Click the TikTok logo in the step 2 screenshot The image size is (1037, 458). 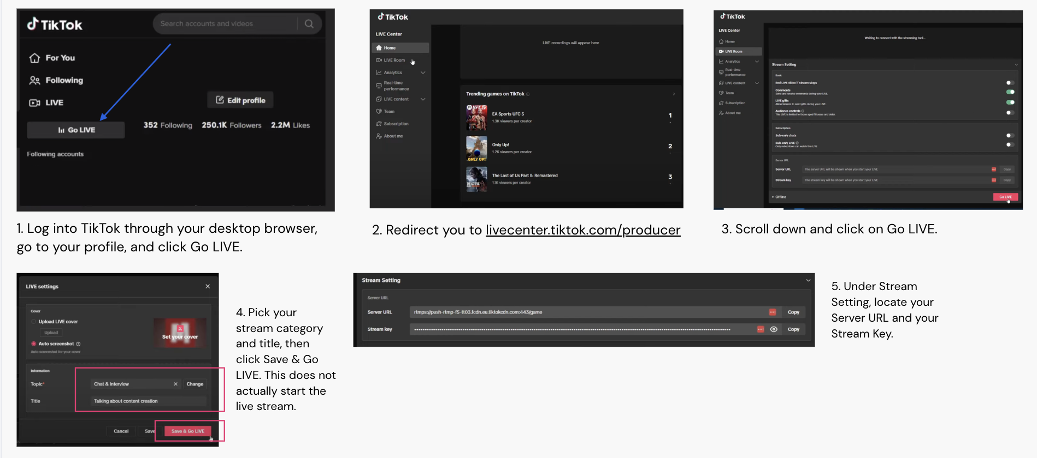pos(393,17)
